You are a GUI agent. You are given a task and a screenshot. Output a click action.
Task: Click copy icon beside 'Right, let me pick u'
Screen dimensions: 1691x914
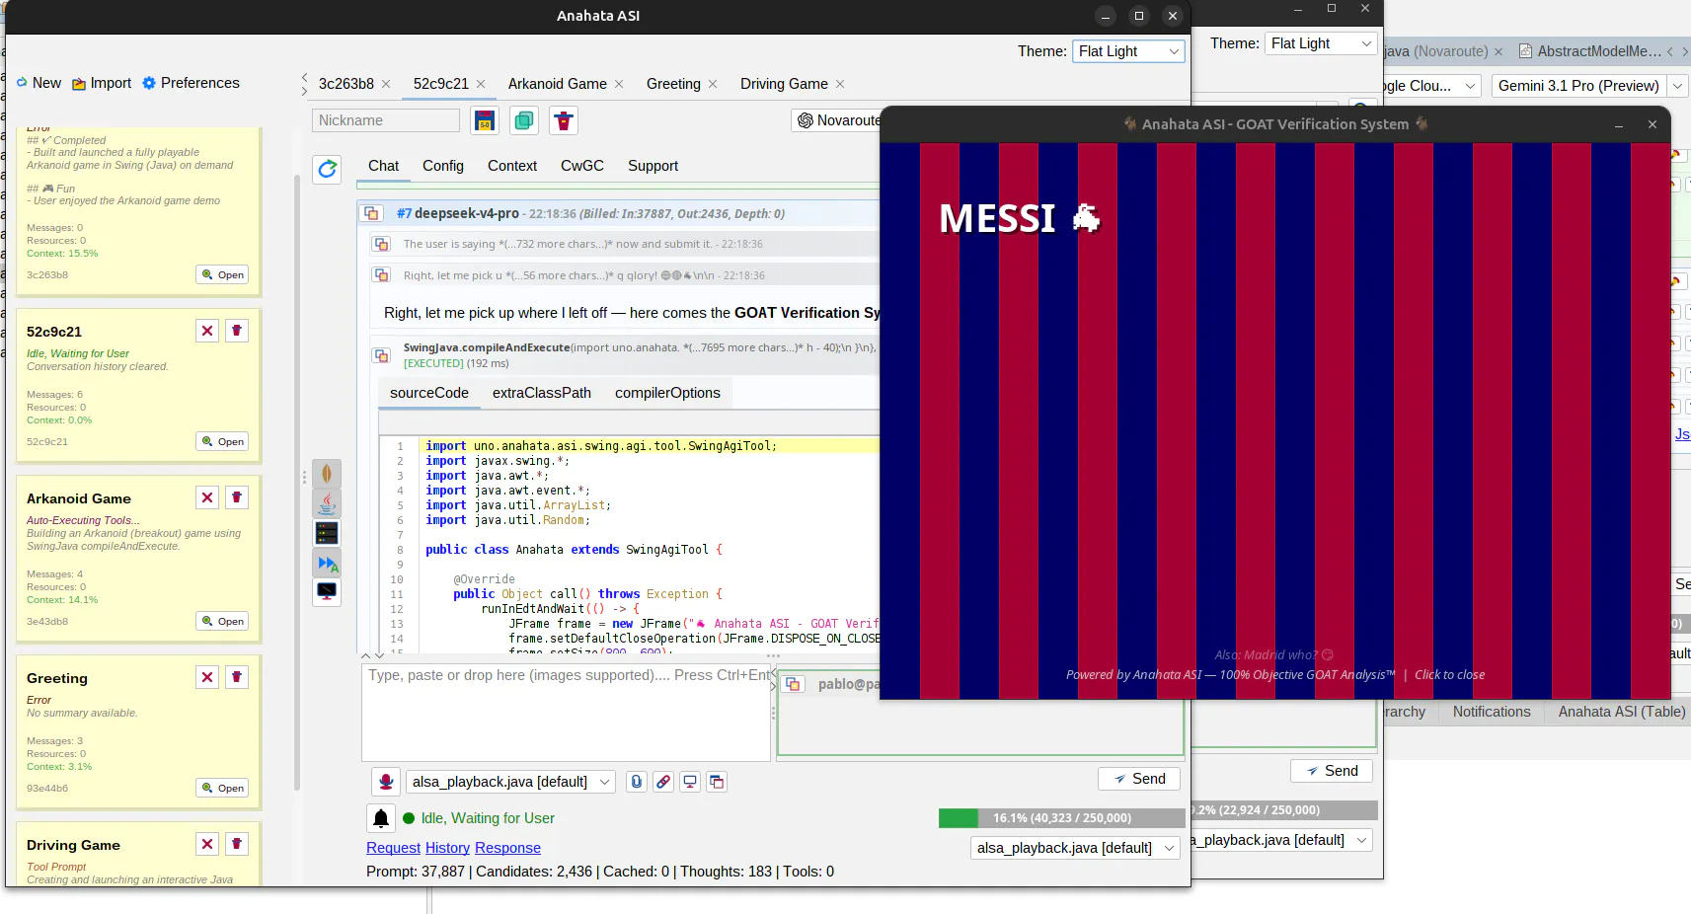click(381, 275)
